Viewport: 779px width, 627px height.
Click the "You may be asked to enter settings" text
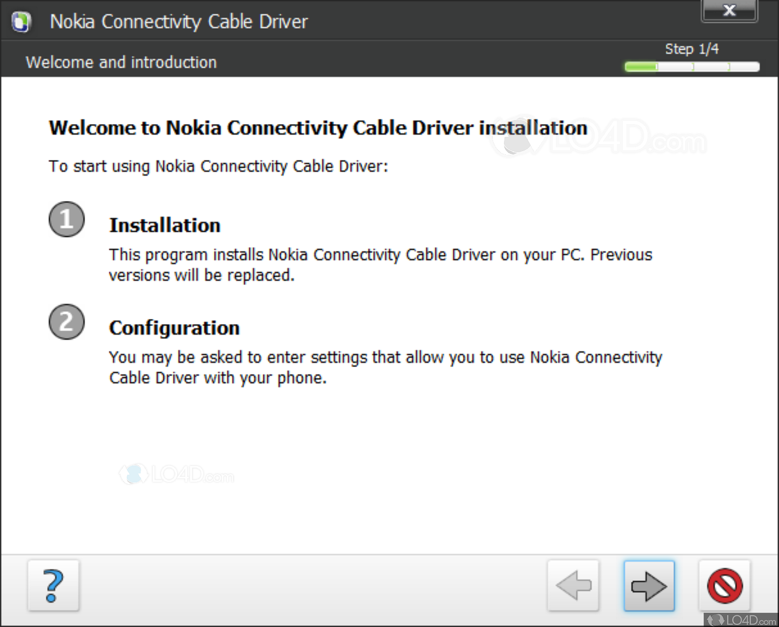[385, 368]
